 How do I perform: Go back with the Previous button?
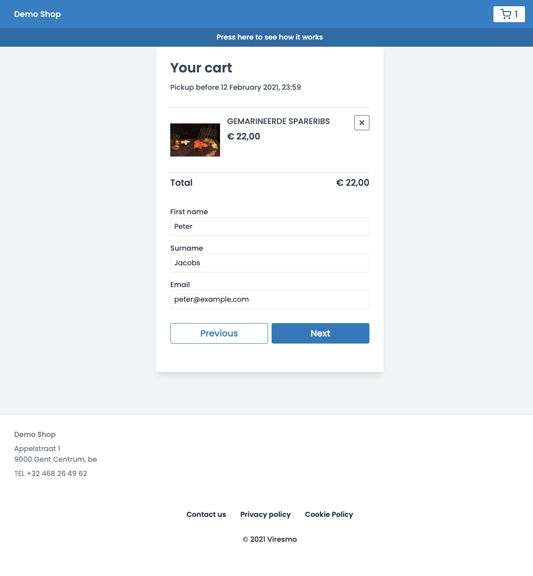(x=219, y=333)
